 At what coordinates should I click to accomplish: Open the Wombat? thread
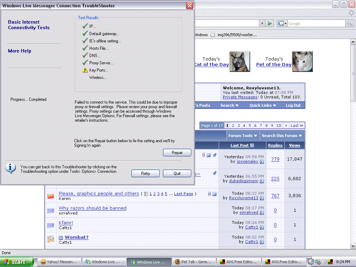[76, 237]
